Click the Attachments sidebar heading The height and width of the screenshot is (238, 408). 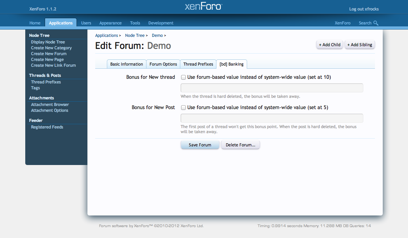(x=41, y=98)
